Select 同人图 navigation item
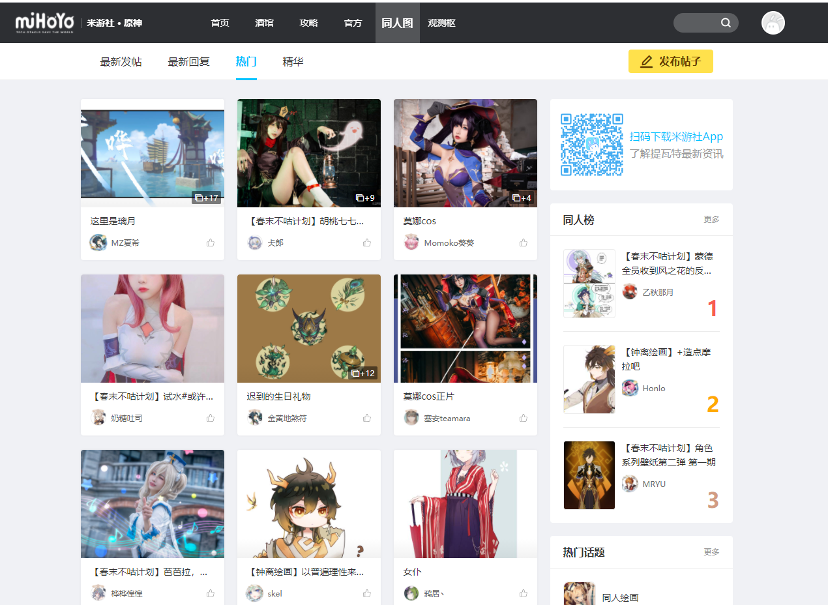The width and height of the screenshot is (828, 605). point(398,23)
